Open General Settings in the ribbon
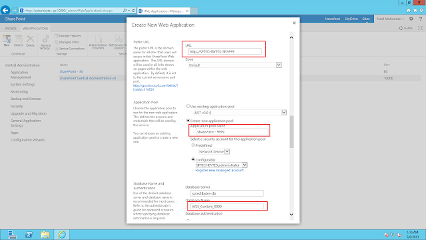The image size is (426, 240). [x=45, y=43]
